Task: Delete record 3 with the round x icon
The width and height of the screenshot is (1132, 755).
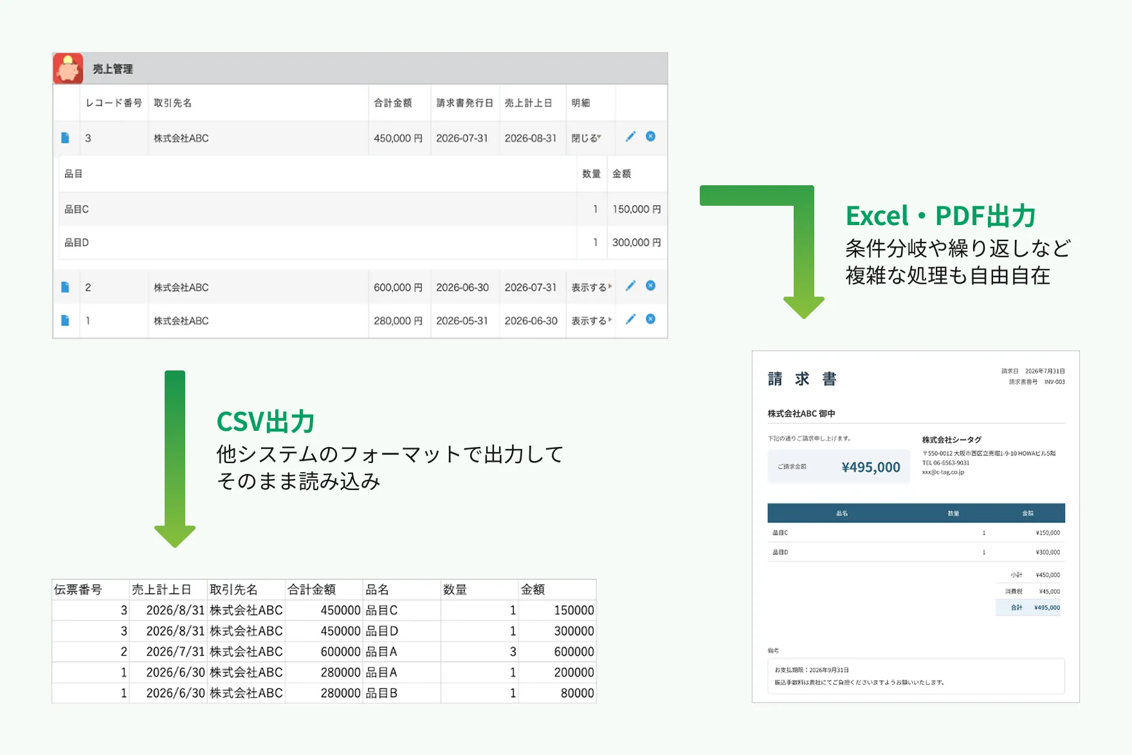Action: click(x=651, y=136)
